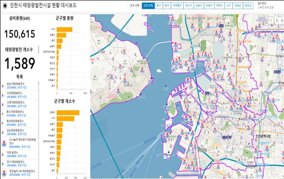
Task: Click the top bar in 군구별 용량 chart
Action: click(64, 29)
